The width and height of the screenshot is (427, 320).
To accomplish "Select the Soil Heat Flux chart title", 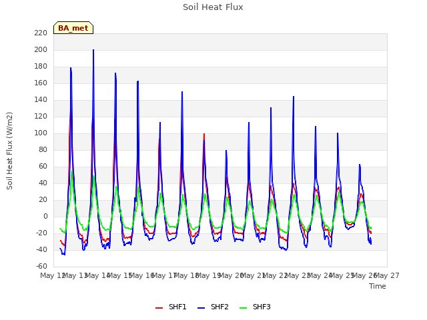I will (x=213, y=7).
